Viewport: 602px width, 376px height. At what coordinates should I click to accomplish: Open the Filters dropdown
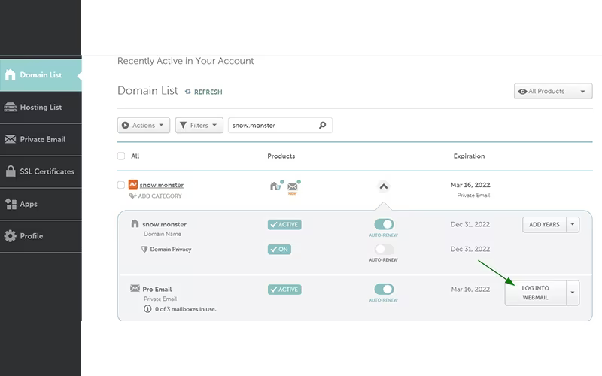click(199, 125)
